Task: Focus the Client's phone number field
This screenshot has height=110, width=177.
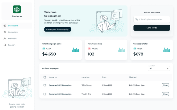Action: point(152,19)
